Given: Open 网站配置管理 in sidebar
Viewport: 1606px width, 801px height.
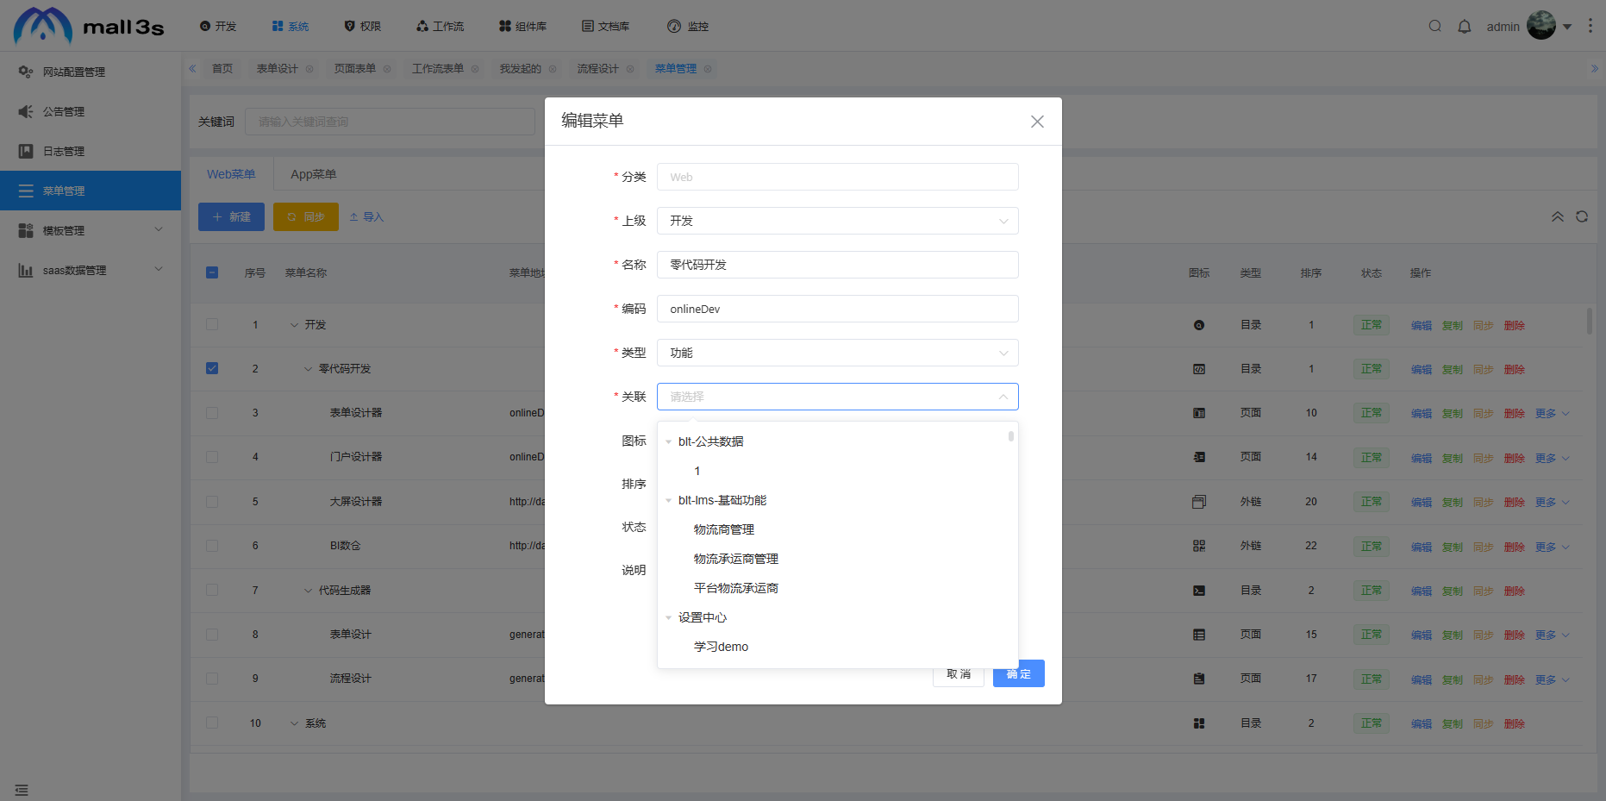Looking at the screenshot, I should 91,72.
